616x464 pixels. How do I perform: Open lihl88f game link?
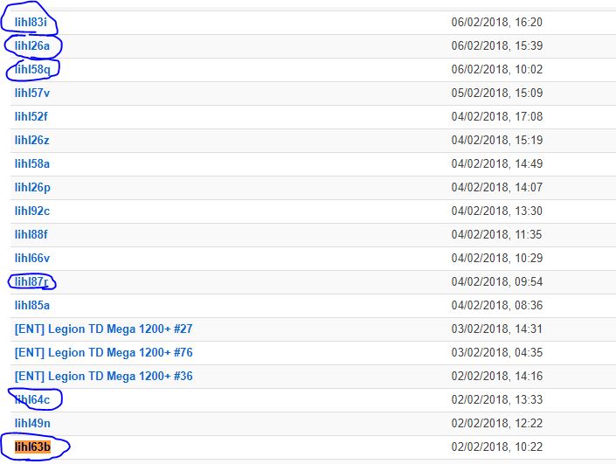point(31,234)
